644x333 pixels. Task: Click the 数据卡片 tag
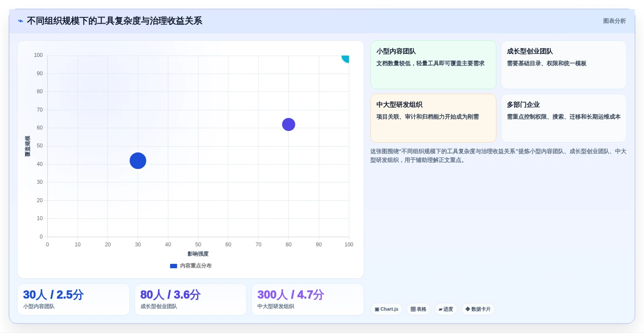pyautogui.click(x=478, y=309)
